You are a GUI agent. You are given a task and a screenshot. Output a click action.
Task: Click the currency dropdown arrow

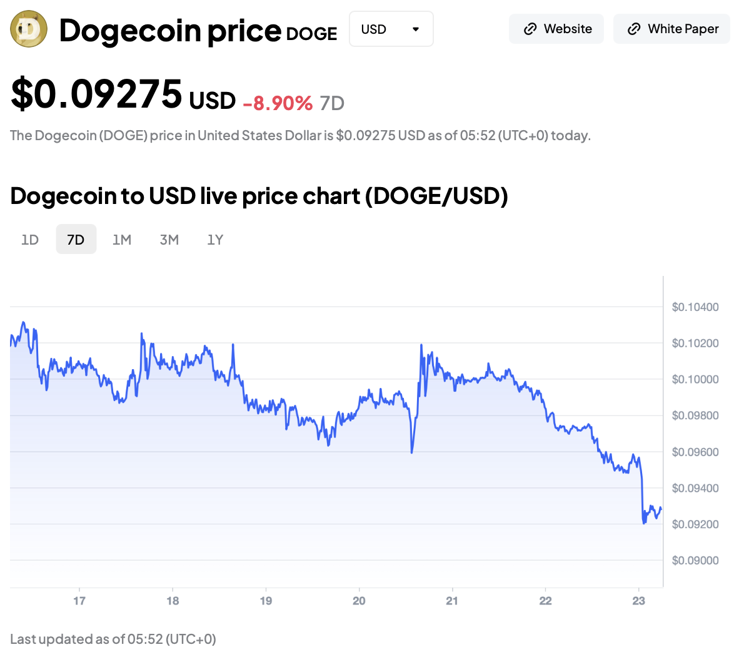[416, 29]
